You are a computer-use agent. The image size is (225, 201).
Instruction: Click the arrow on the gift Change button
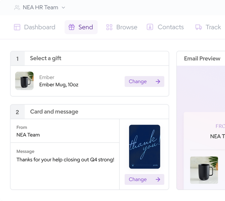[158, 82]
